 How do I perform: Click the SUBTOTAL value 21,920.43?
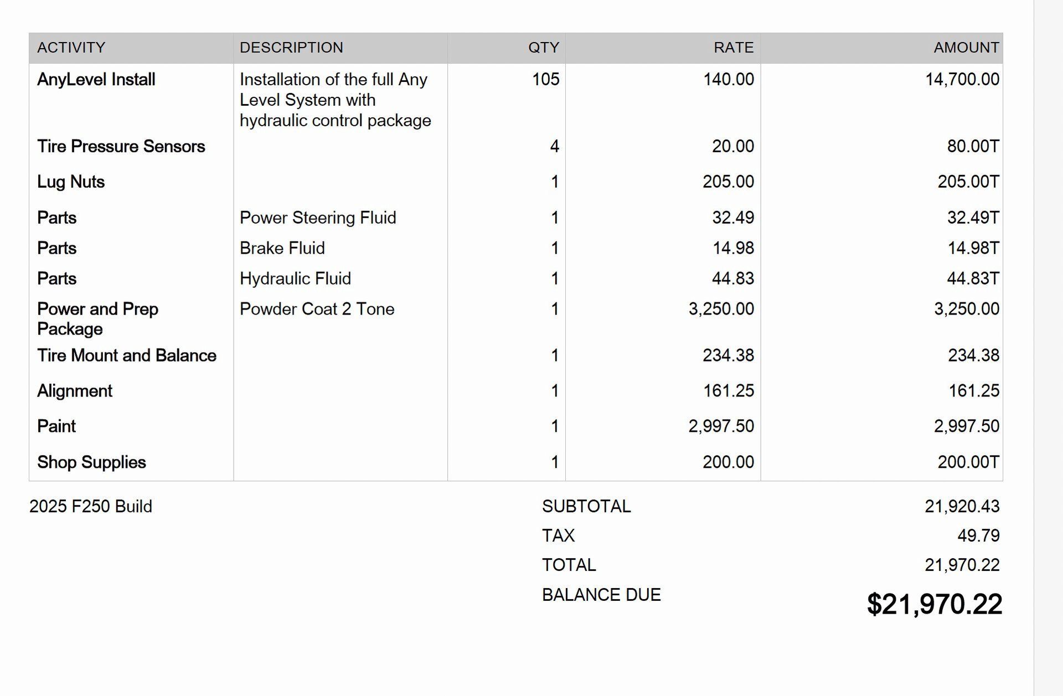click(962, 506)
